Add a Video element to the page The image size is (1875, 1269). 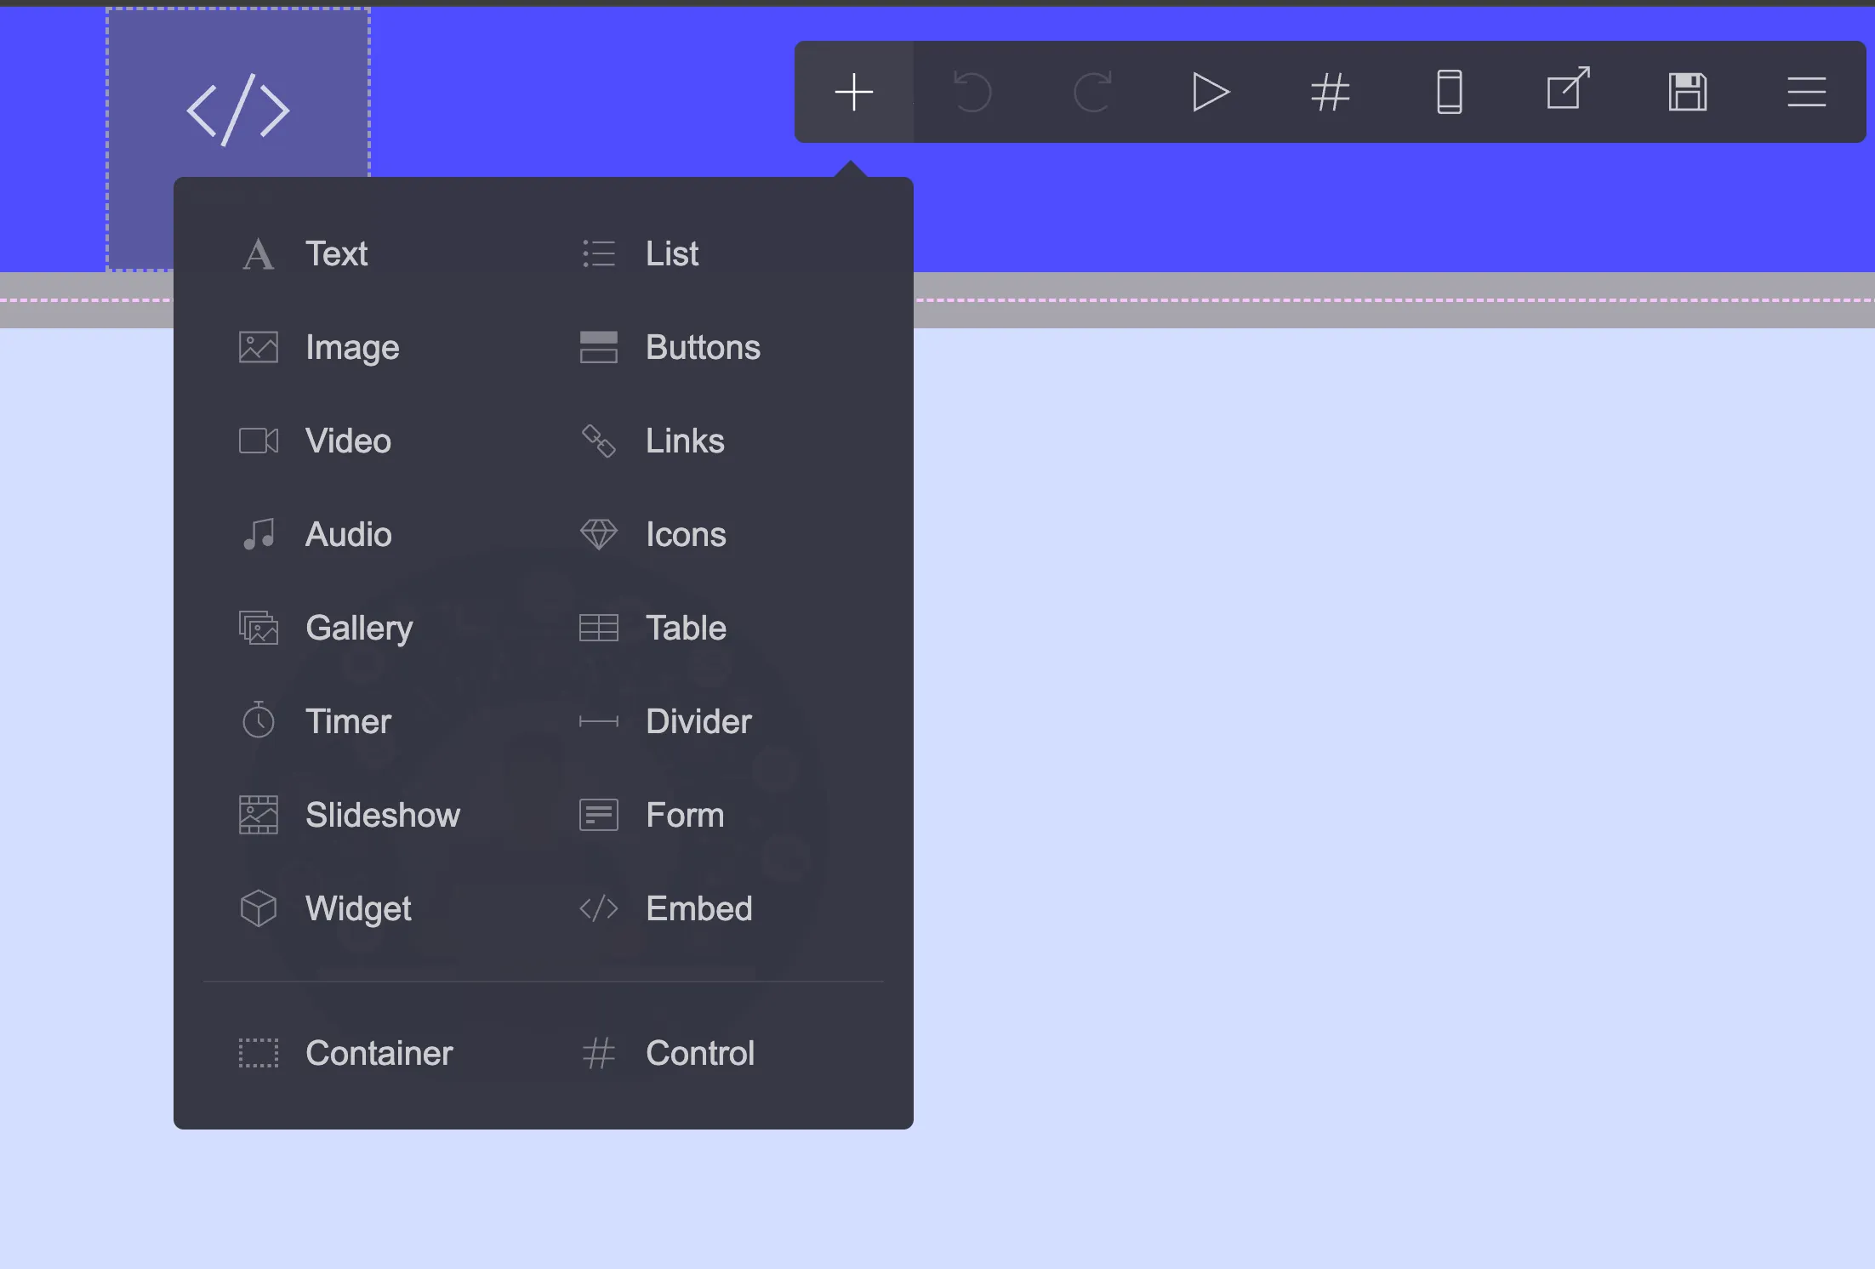click(346, 441)
